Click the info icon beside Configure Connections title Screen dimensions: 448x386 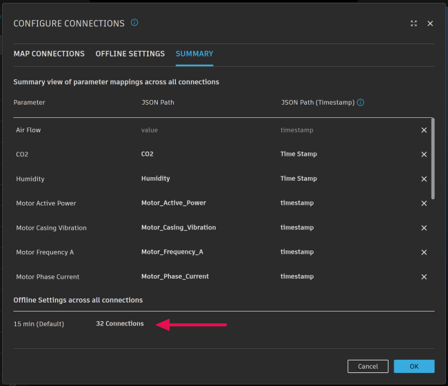134,23
